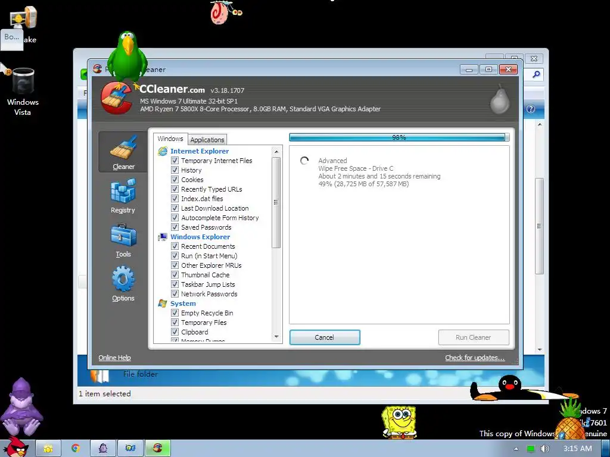The height and width of the screenshot is (457, 610).
Task: Show hidden tray icons arrow
Action: (516, 449)
